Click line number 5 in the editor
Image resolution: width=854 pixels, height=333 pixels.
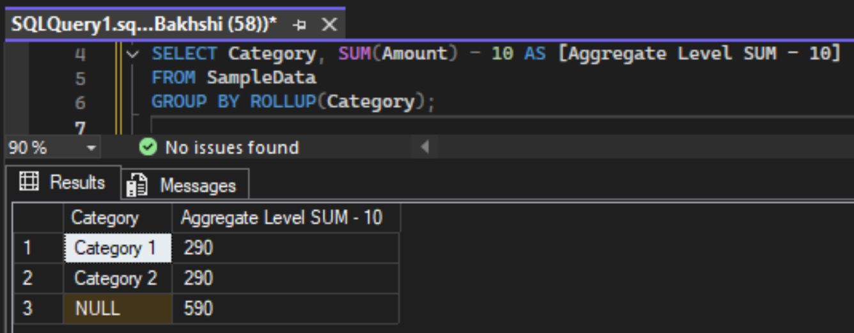tap(80, 79)
